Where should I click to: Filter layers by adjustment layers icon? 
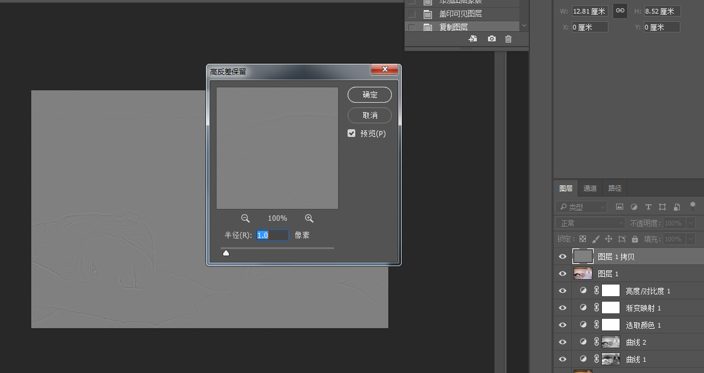634,207
